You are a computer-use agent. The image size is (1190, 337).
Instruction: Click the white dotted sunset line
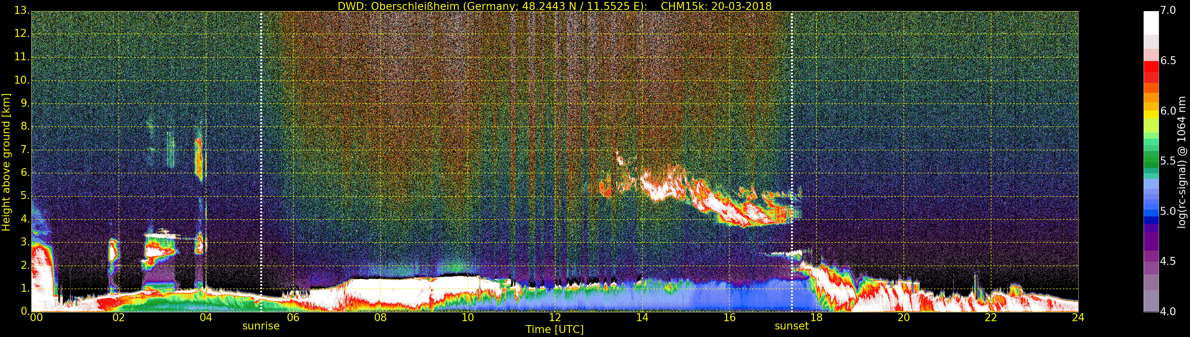pyautogui.click(x=791, y=162)
